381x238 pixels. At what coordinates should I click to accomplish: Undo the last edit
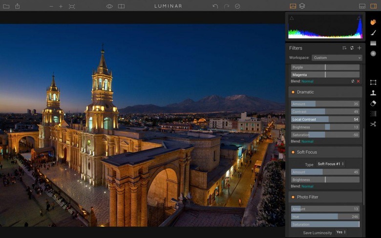pos(215,6)
